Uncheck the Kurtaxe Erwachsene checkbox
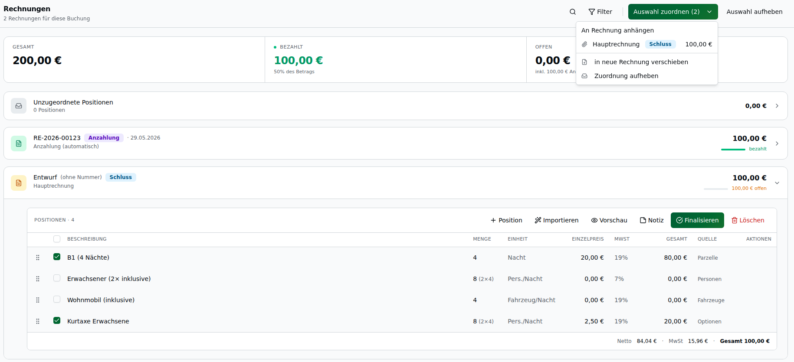The width and height of the screenshot is (794, 362). point(57,320)
